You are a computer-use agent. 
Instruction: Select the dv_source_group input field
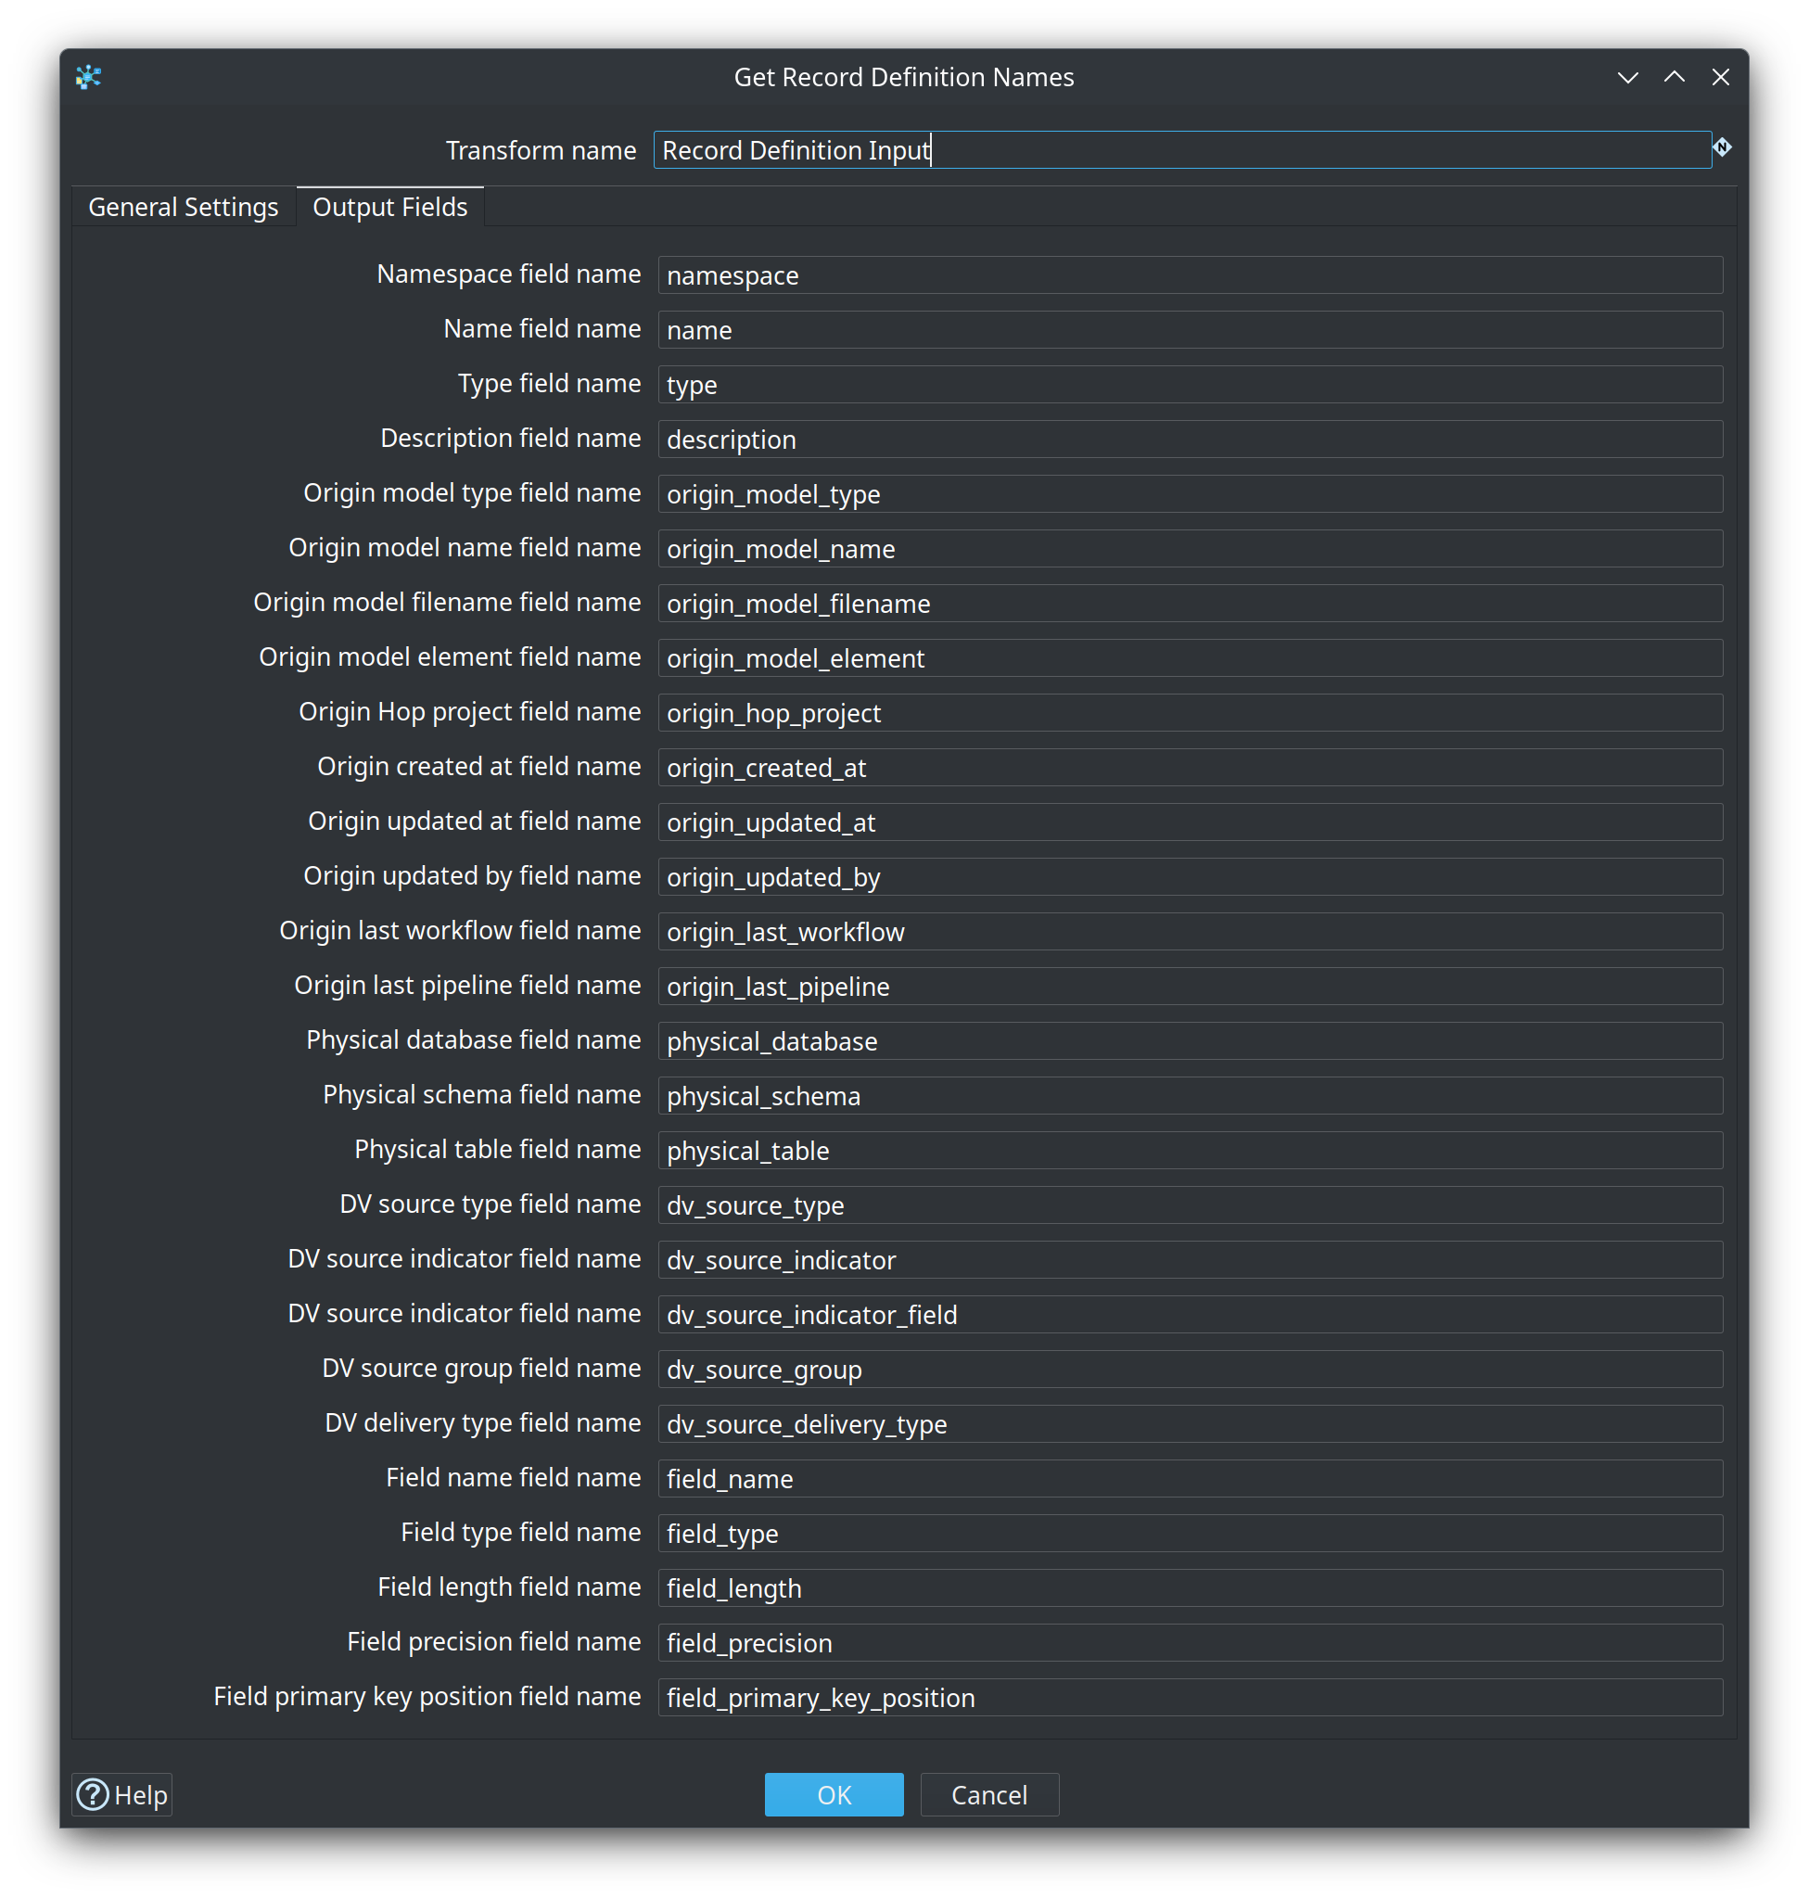click(x=1190, y=1370)
